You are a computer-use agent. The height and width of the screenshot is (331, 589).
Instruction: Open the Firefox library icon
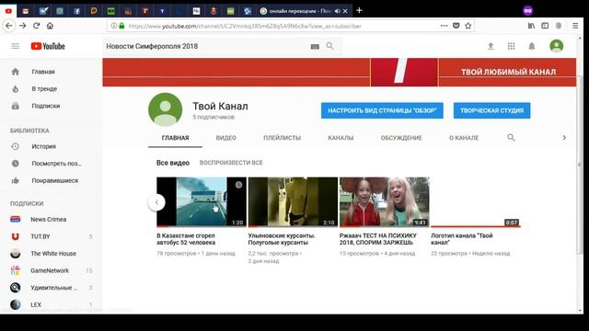point(531,26)
